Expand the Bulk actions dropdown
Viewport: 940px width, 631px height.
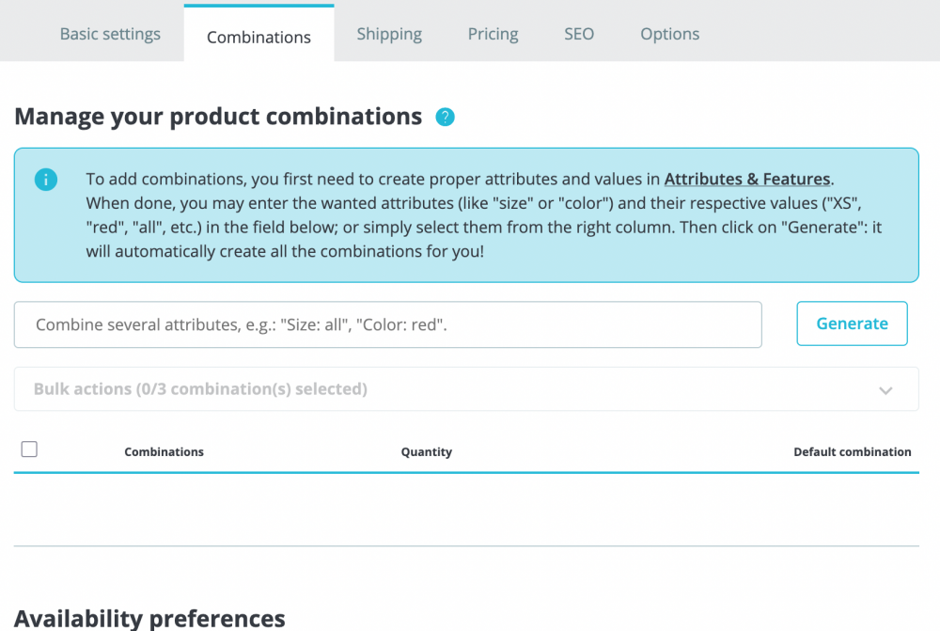[467, 388]
